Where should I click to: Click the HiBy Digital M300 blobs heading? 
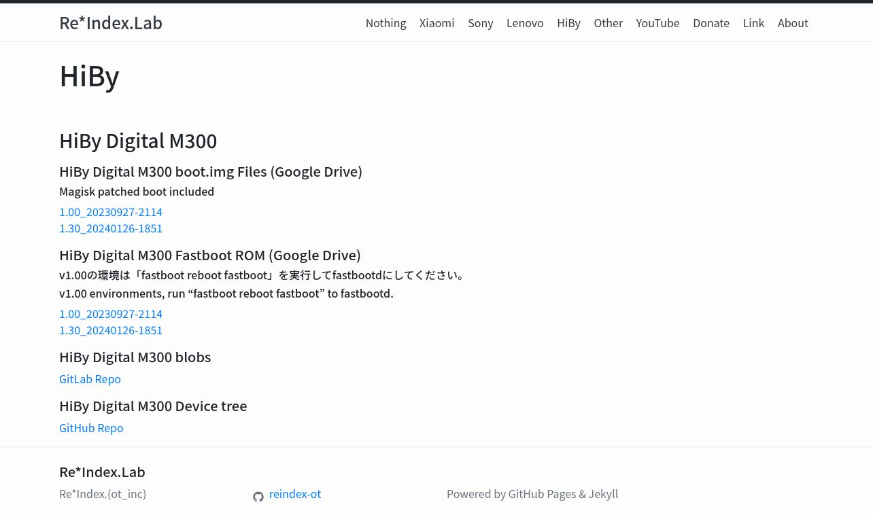(135, 357)
